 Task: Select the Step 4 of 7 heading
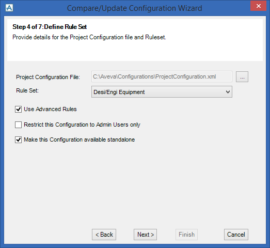(50, 27)
